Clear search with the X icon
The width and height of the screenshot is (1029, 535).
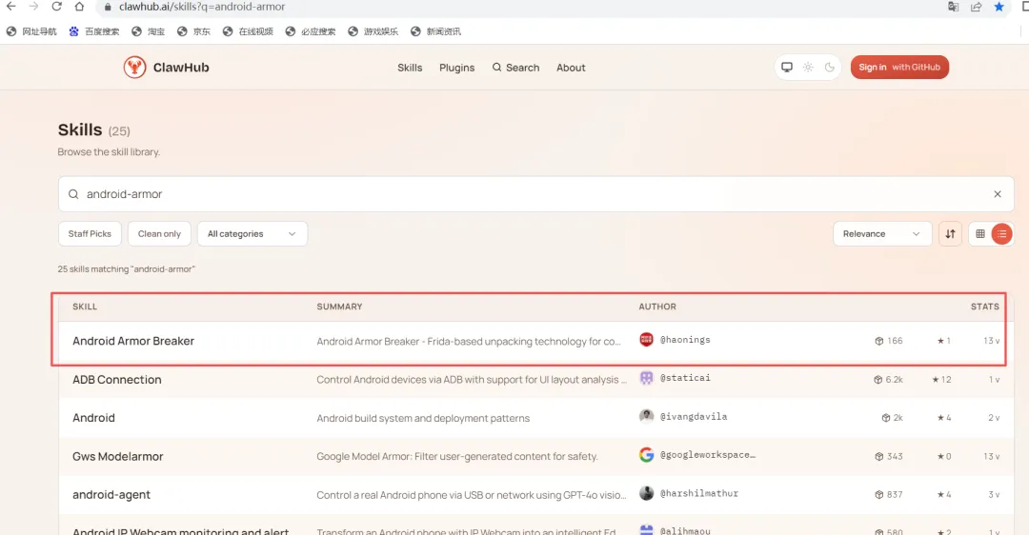click(998, 194)
